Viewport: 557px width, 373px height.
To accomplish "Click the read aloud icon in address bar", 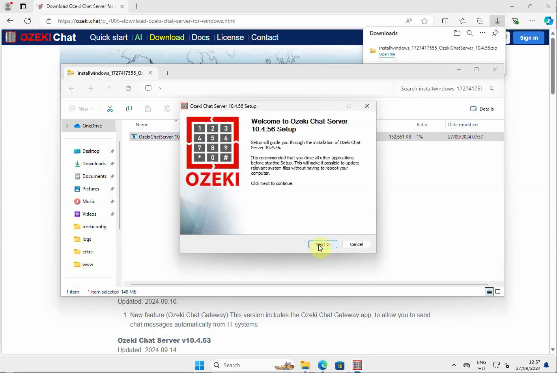I will [x=409, y=21].
